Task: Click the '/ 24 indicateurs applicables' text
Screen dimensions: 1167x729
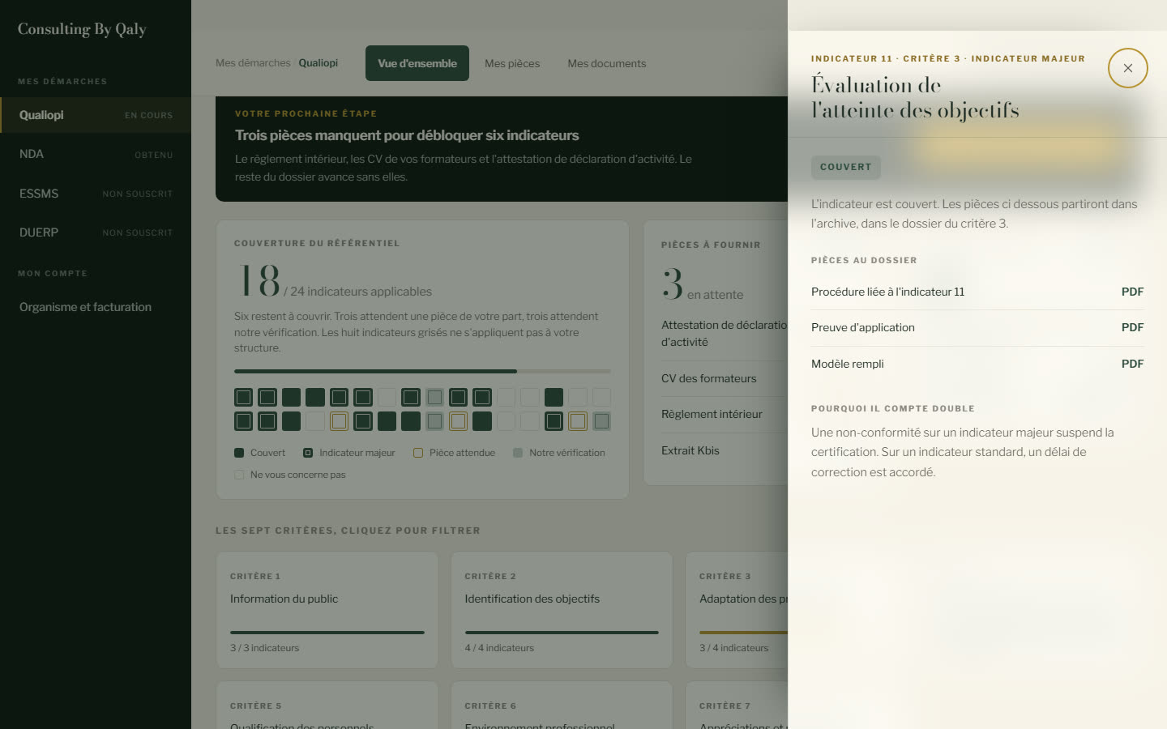Action: (x=357, y=292)
